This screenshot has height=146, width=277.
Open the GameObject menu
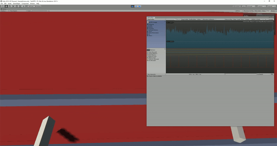click(16, 3)
